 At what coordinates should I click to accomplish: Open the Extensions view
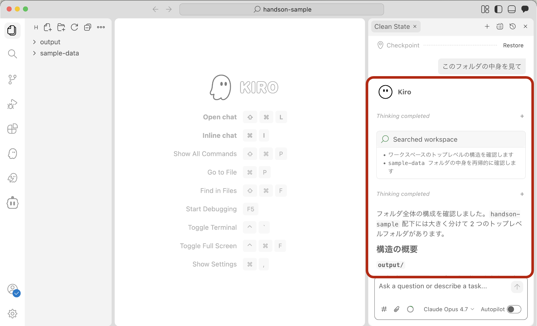12,129
